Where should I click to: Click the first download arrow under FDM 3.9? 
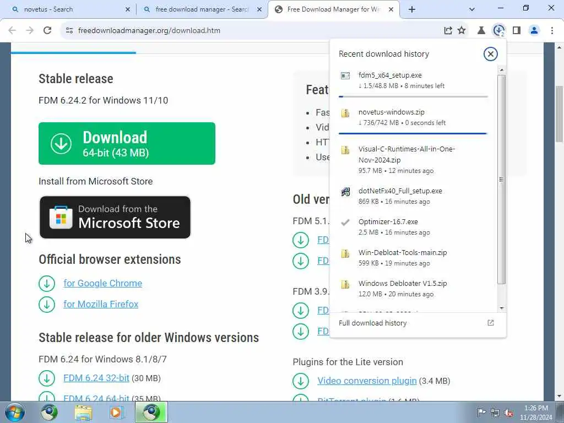(301, 311)
